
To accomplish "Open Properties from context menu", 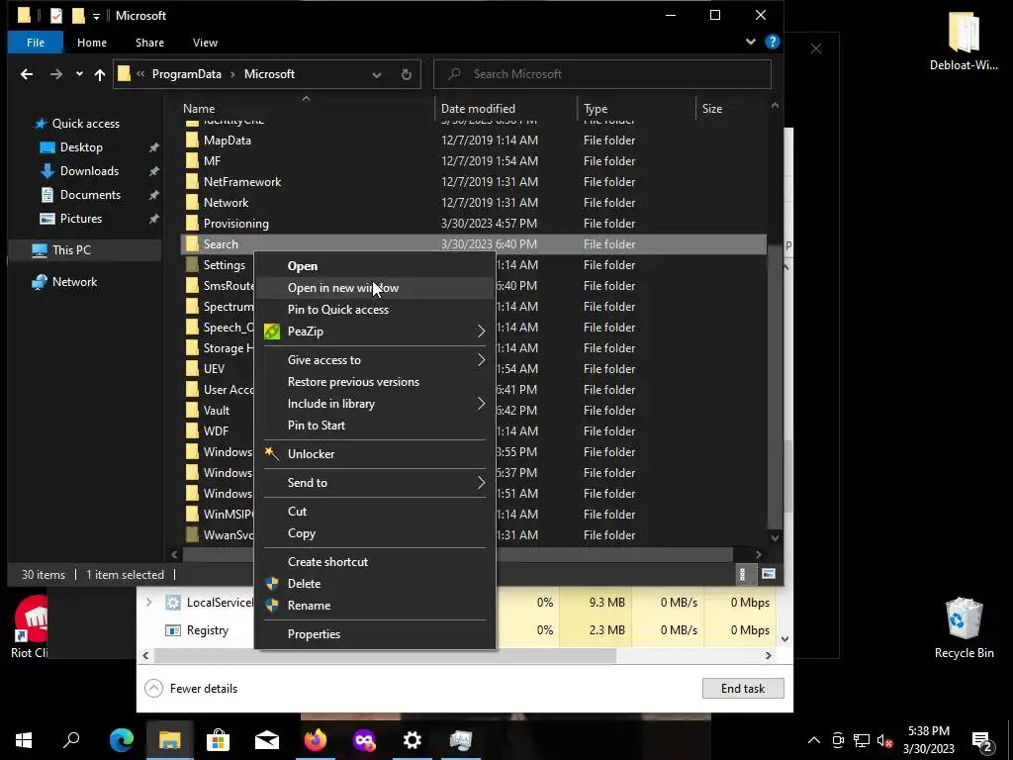I will (375, 634).
